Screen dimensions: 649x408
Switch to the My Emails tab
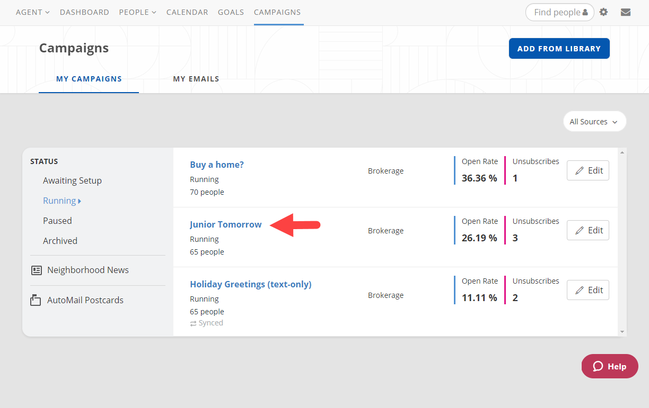click(x=196, y=79)
